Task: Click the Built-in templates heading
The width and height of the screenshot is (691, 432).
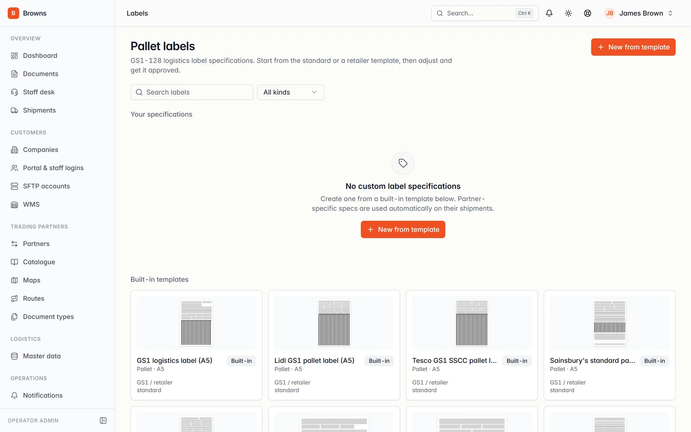Action: (x=159, y=280)
